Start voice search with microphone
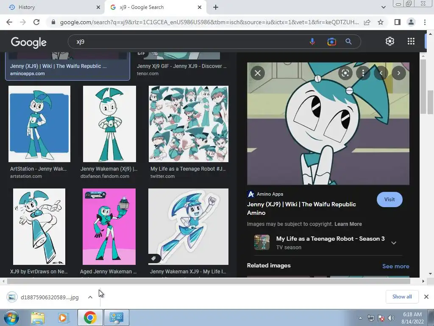This screenshot has height=326, width=434. (312, 42)
